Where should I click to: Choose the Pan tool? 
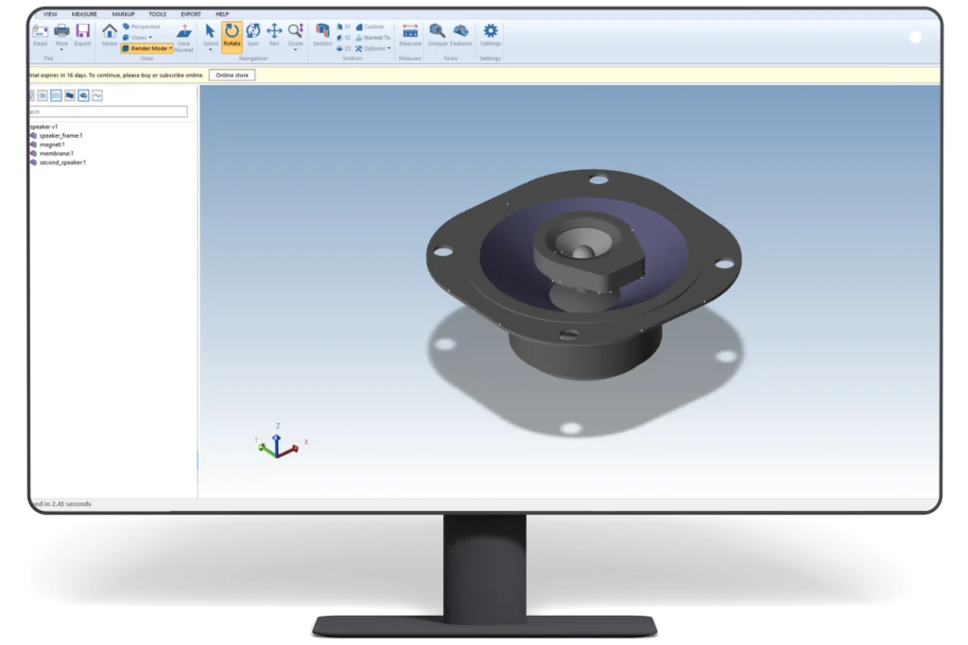pyautogui.click(x=273, y=32)
